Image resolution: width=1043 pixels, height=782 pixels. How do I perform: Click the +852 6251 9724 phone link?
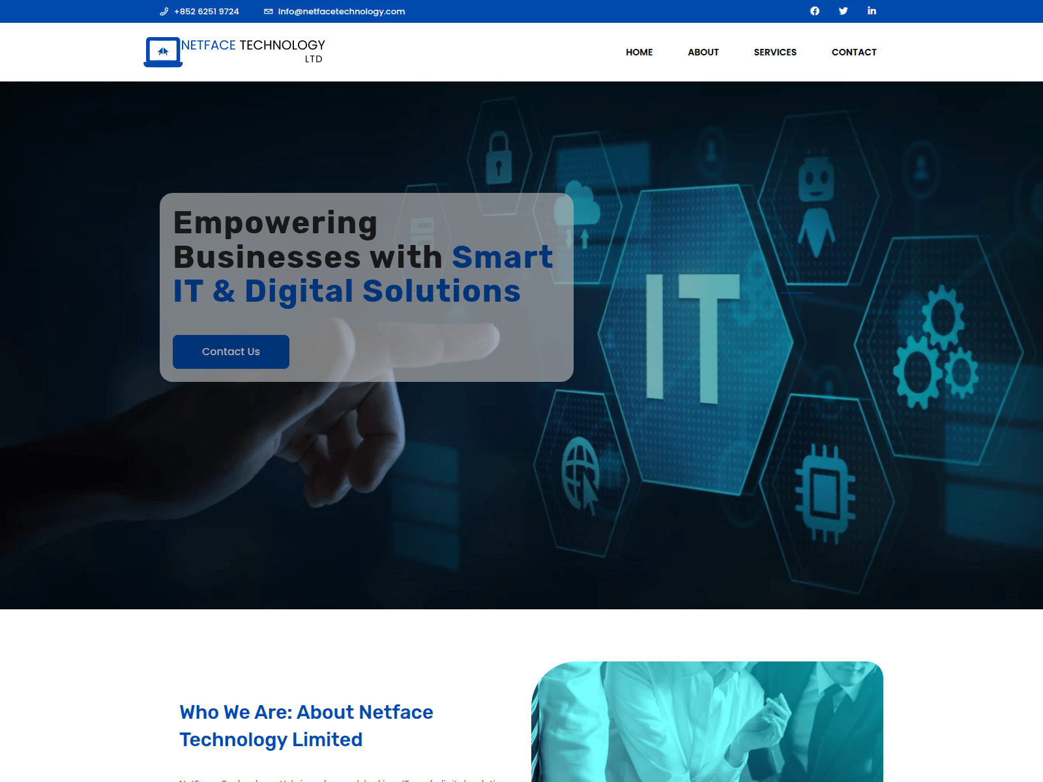click(206, 11)
